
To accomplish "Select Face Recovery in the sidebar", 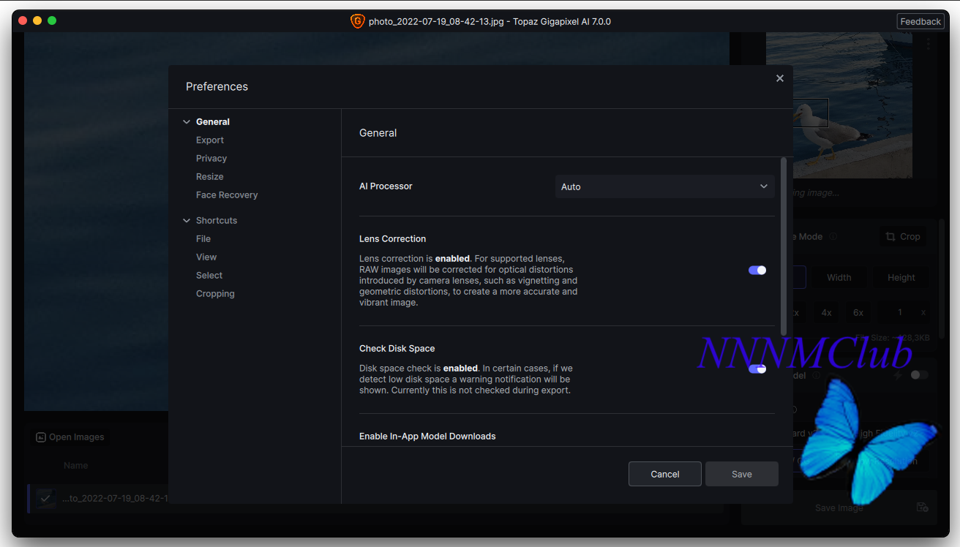I will (x=227, y=195).
